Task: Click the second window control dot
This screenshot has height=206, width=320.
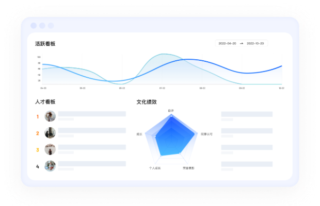Action: [x=42, y=26]
